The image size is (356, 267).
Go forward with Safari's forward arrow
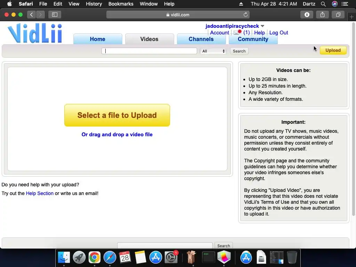(40, 15)
